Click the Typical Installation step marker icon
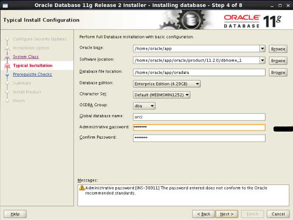This screenshot has height=220, width=293. [7, 66]
